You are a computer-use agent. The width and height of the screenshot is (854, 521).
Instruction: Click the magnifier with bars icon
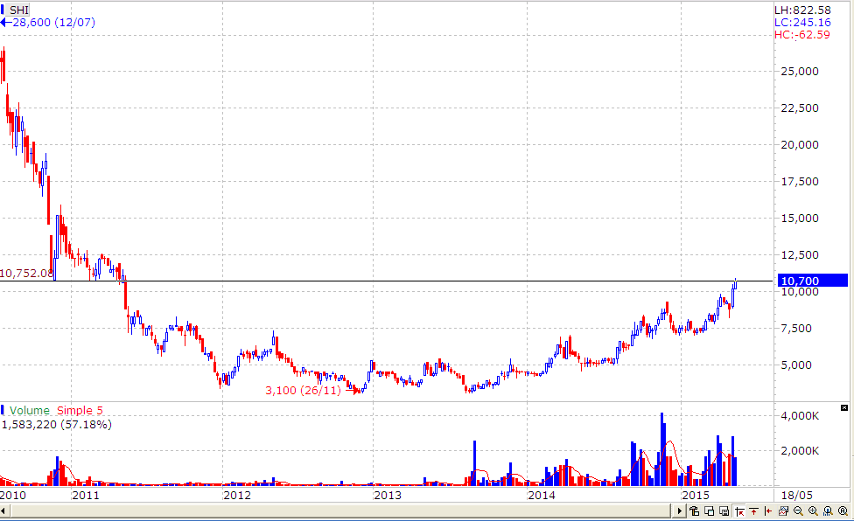click(x=828, y=511)
